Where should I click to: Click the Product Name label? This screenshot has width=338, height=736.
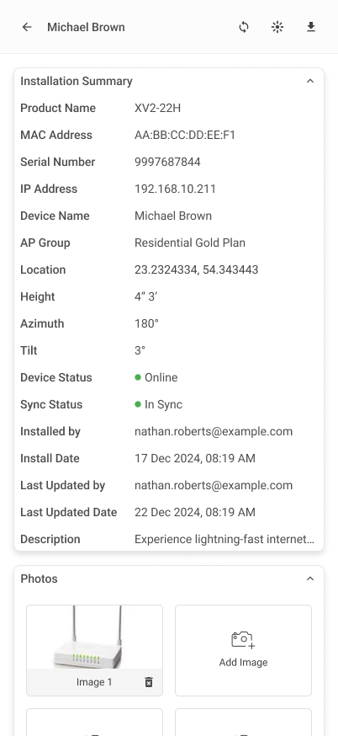pos(58,108)
